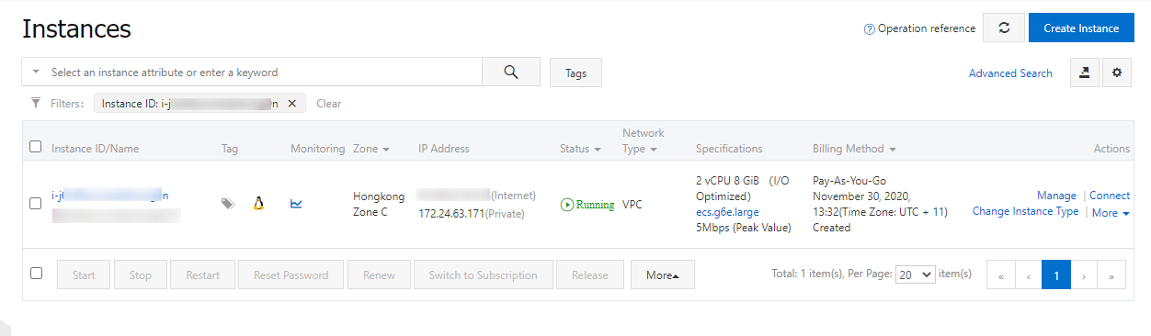Toggle the bottom bar select-all checkbox
Viewport: 1151px width, 336px height.
pos(36,273)
